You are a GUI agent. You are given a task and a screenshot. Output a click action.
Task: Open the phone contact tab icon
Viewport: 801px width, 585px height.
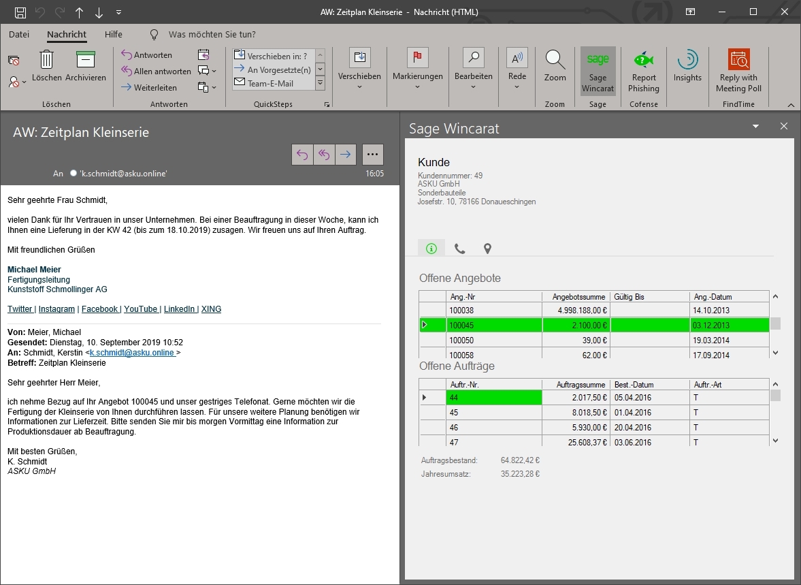click(459, 249)
